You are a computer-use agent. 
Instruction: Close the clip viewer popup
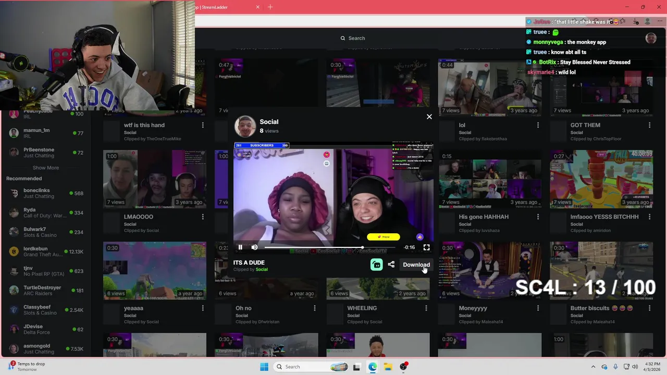[x=429, y=117]
